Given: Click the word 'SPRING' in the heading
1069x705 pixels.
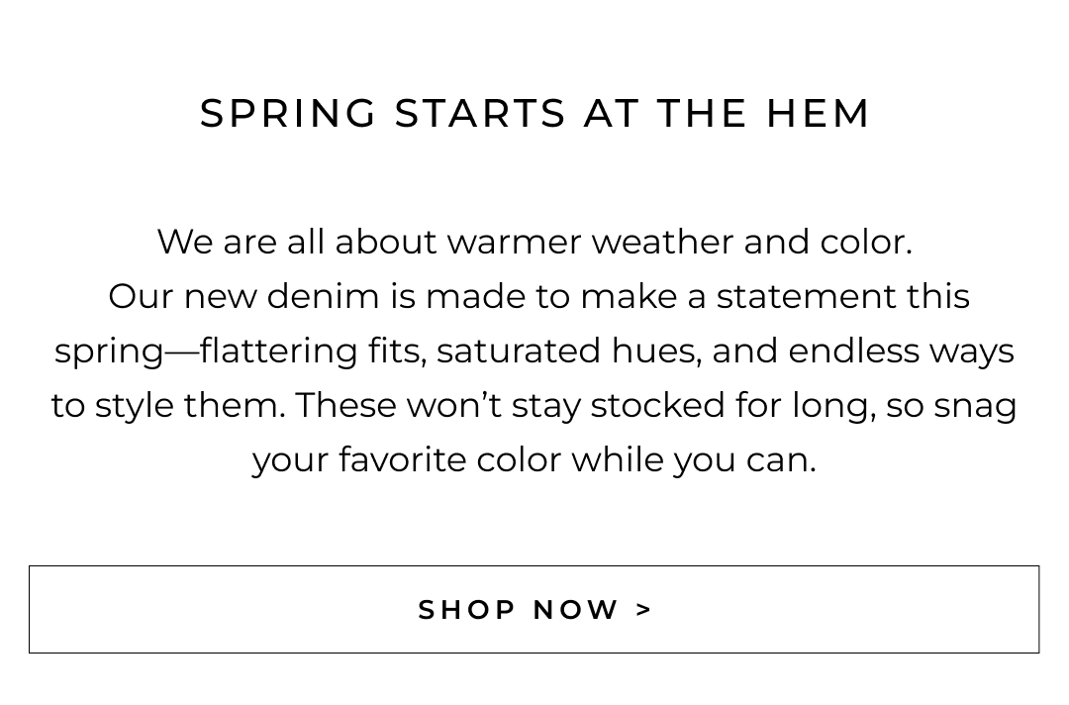Looking at the screenshot, I should pyautogui.click(x=289, y=114).
